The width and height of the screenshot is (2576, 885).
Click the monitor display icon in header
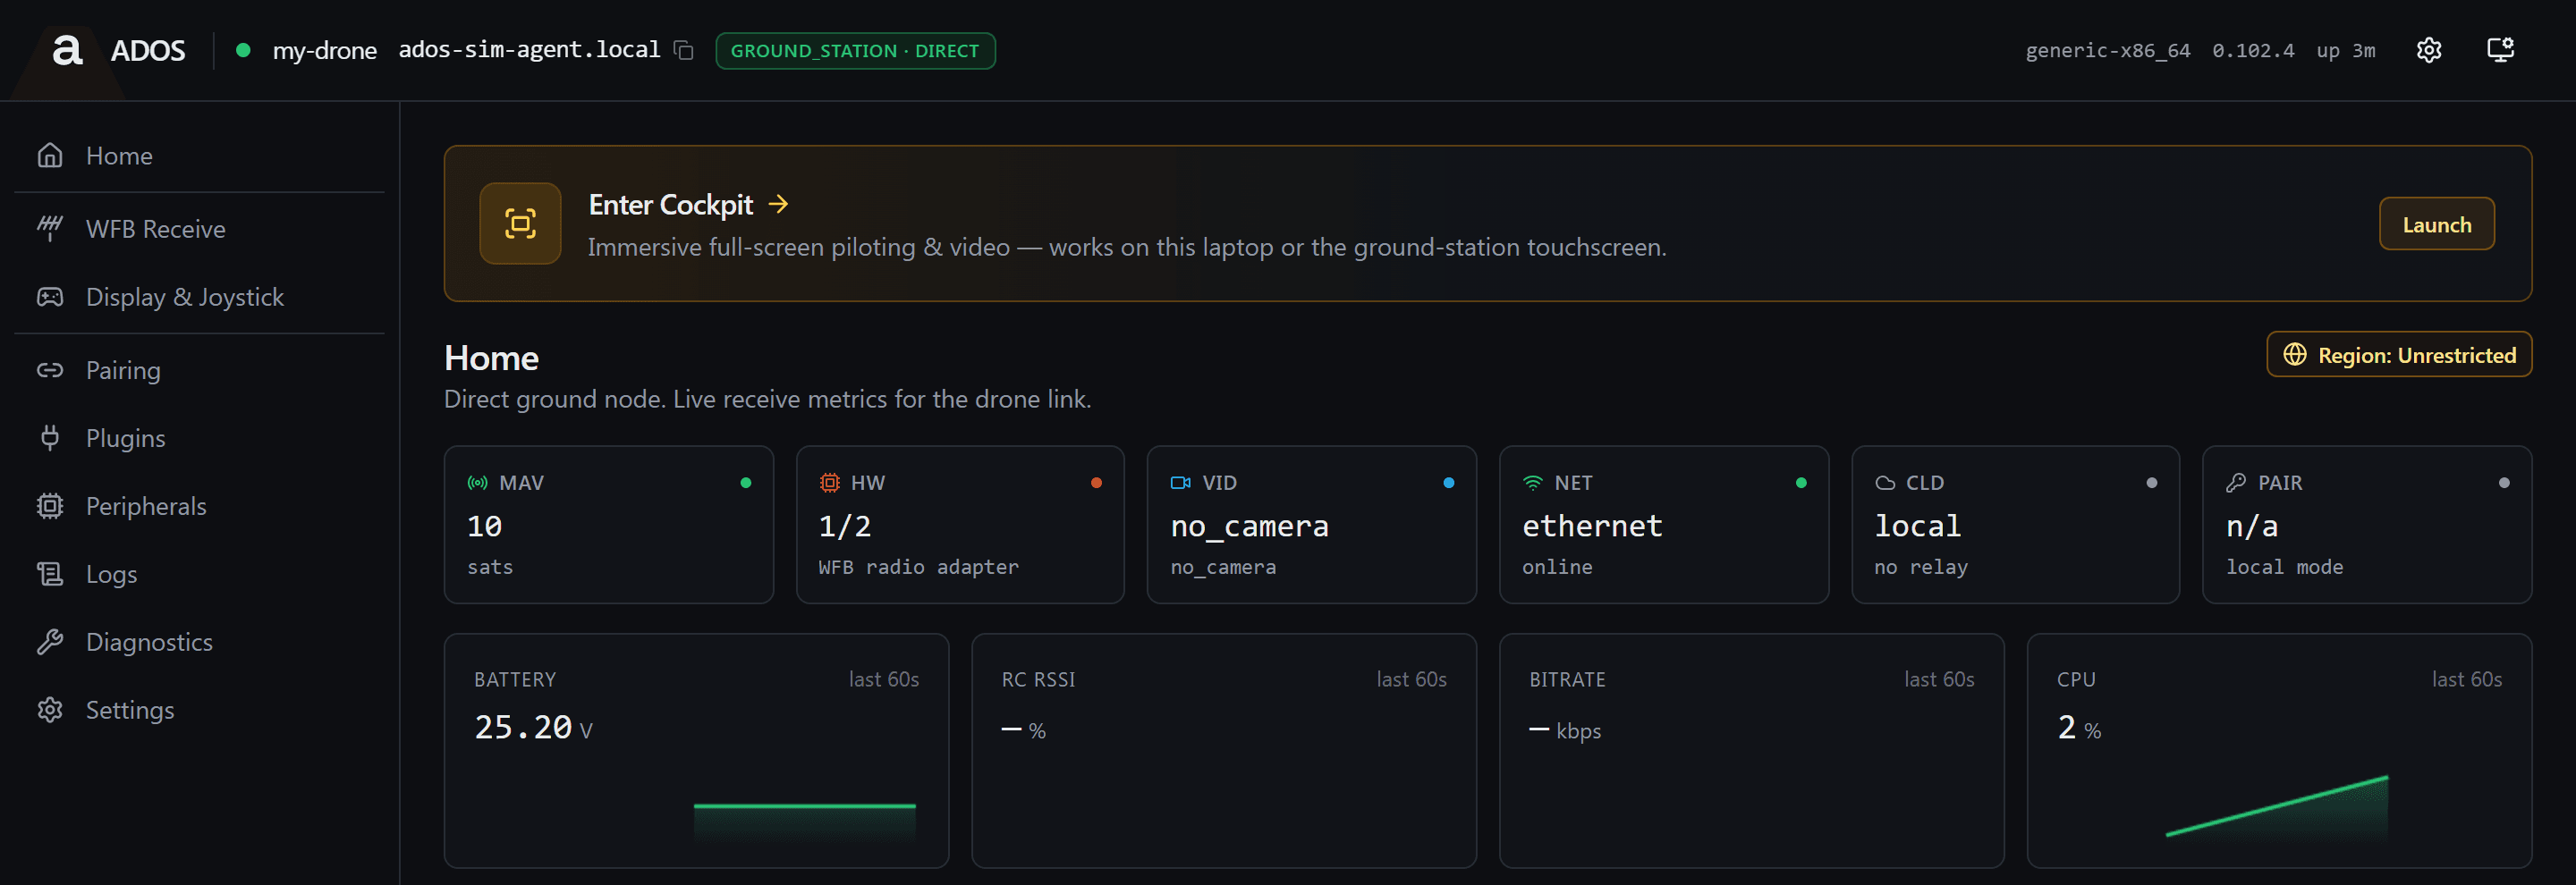click(x=2500, y=50)
